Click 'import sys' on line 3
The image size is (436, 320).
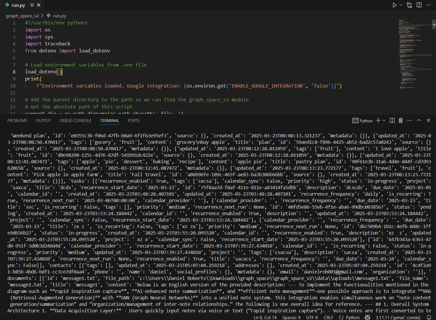[39, 37]
